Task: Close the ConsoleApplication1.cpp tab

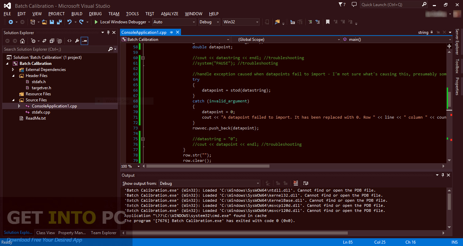Action: point(178,32)
